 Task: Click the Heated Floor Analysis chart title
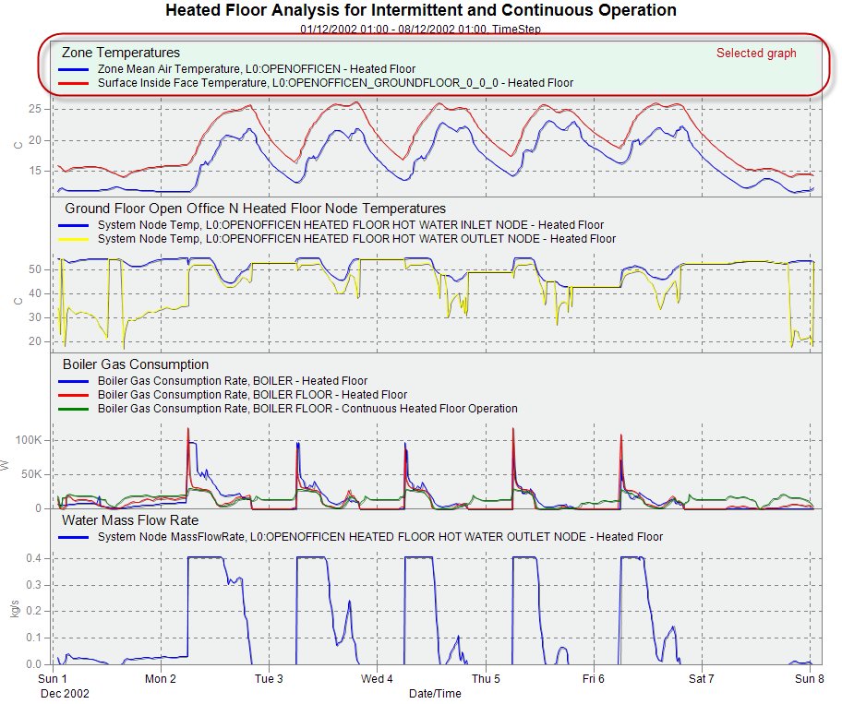(420, 11)
